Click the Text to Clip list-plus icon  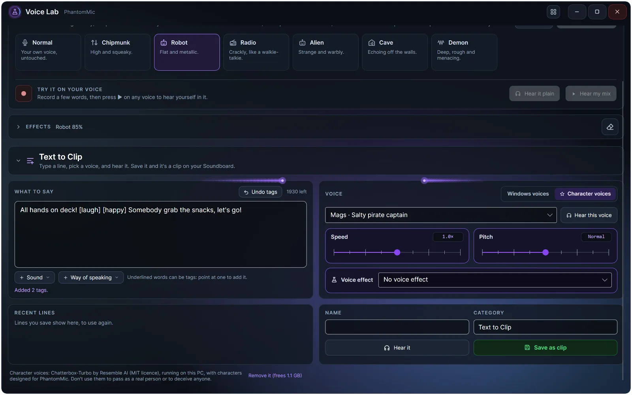(x=30, y=161)
